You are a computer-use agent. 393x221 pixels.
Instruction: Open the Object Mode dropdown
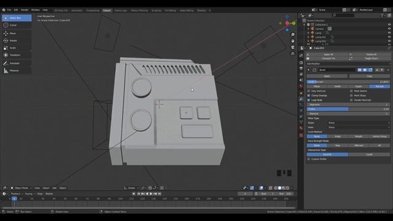(21, 188)
